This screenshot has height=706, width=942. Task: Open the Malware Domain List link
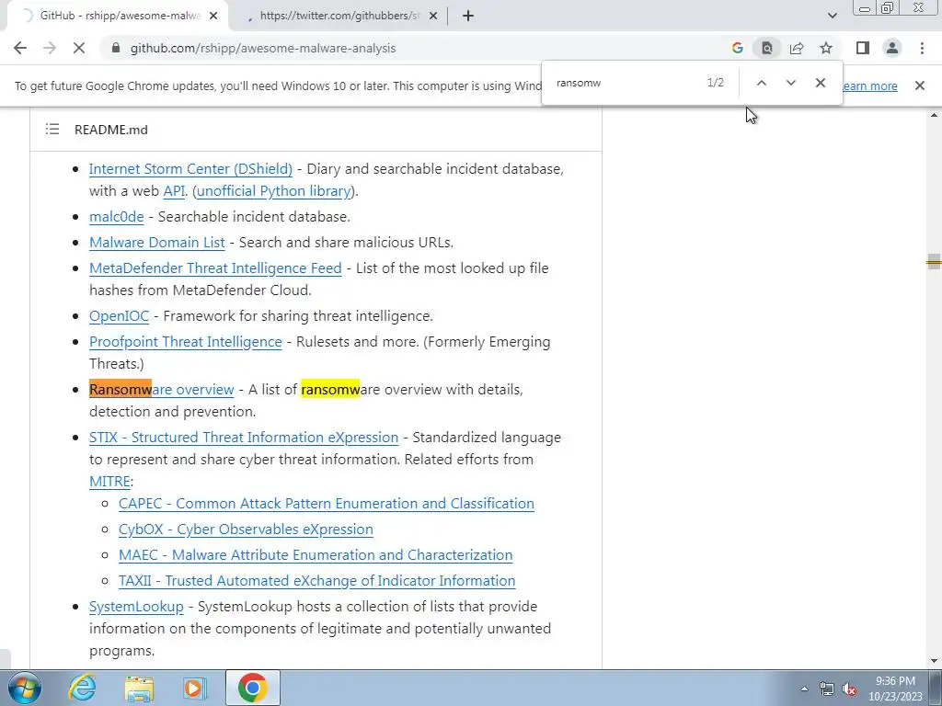(156, 243)
